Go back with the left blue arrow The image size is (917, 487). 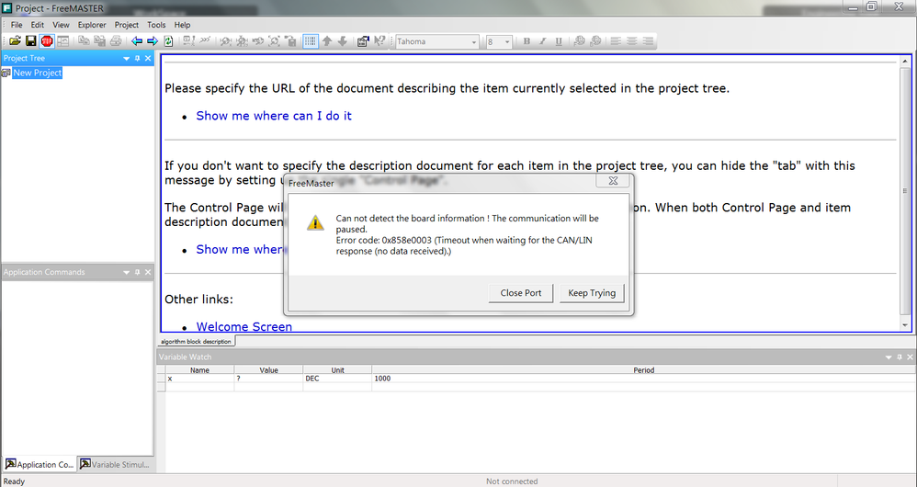(137, 41)
